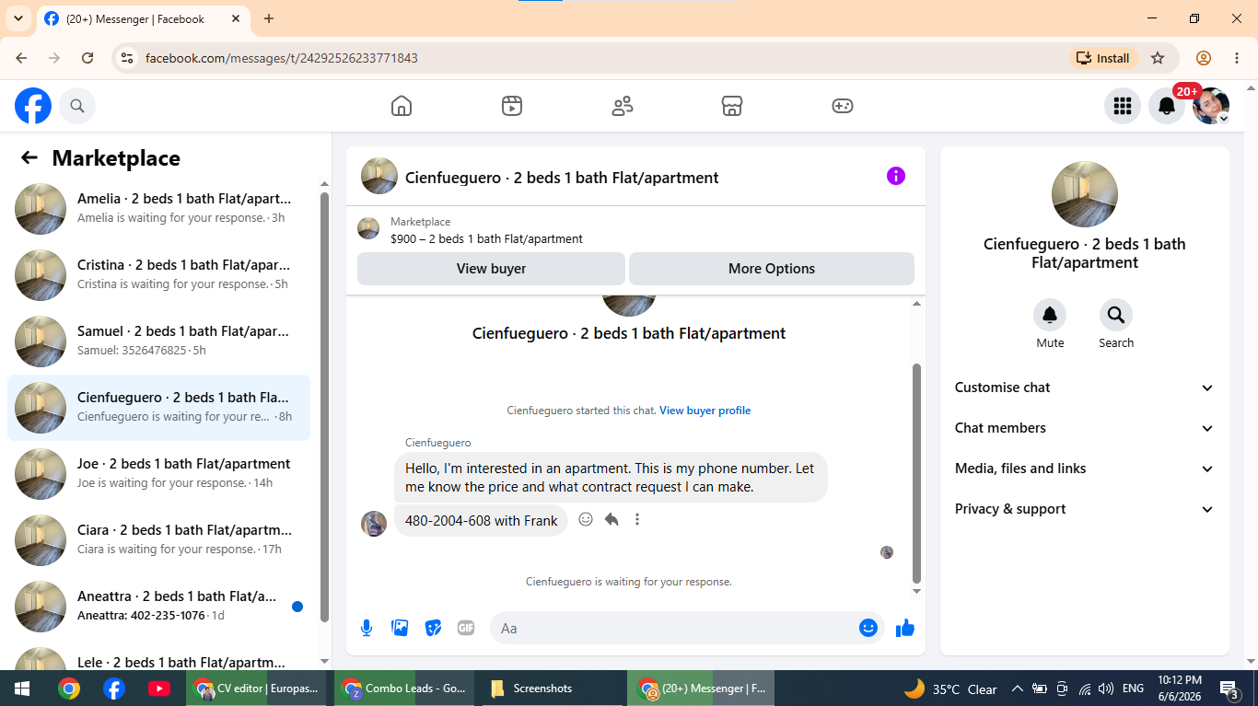
Task: Open Ciara's apartment conversation
Action: tap(159, 540)
